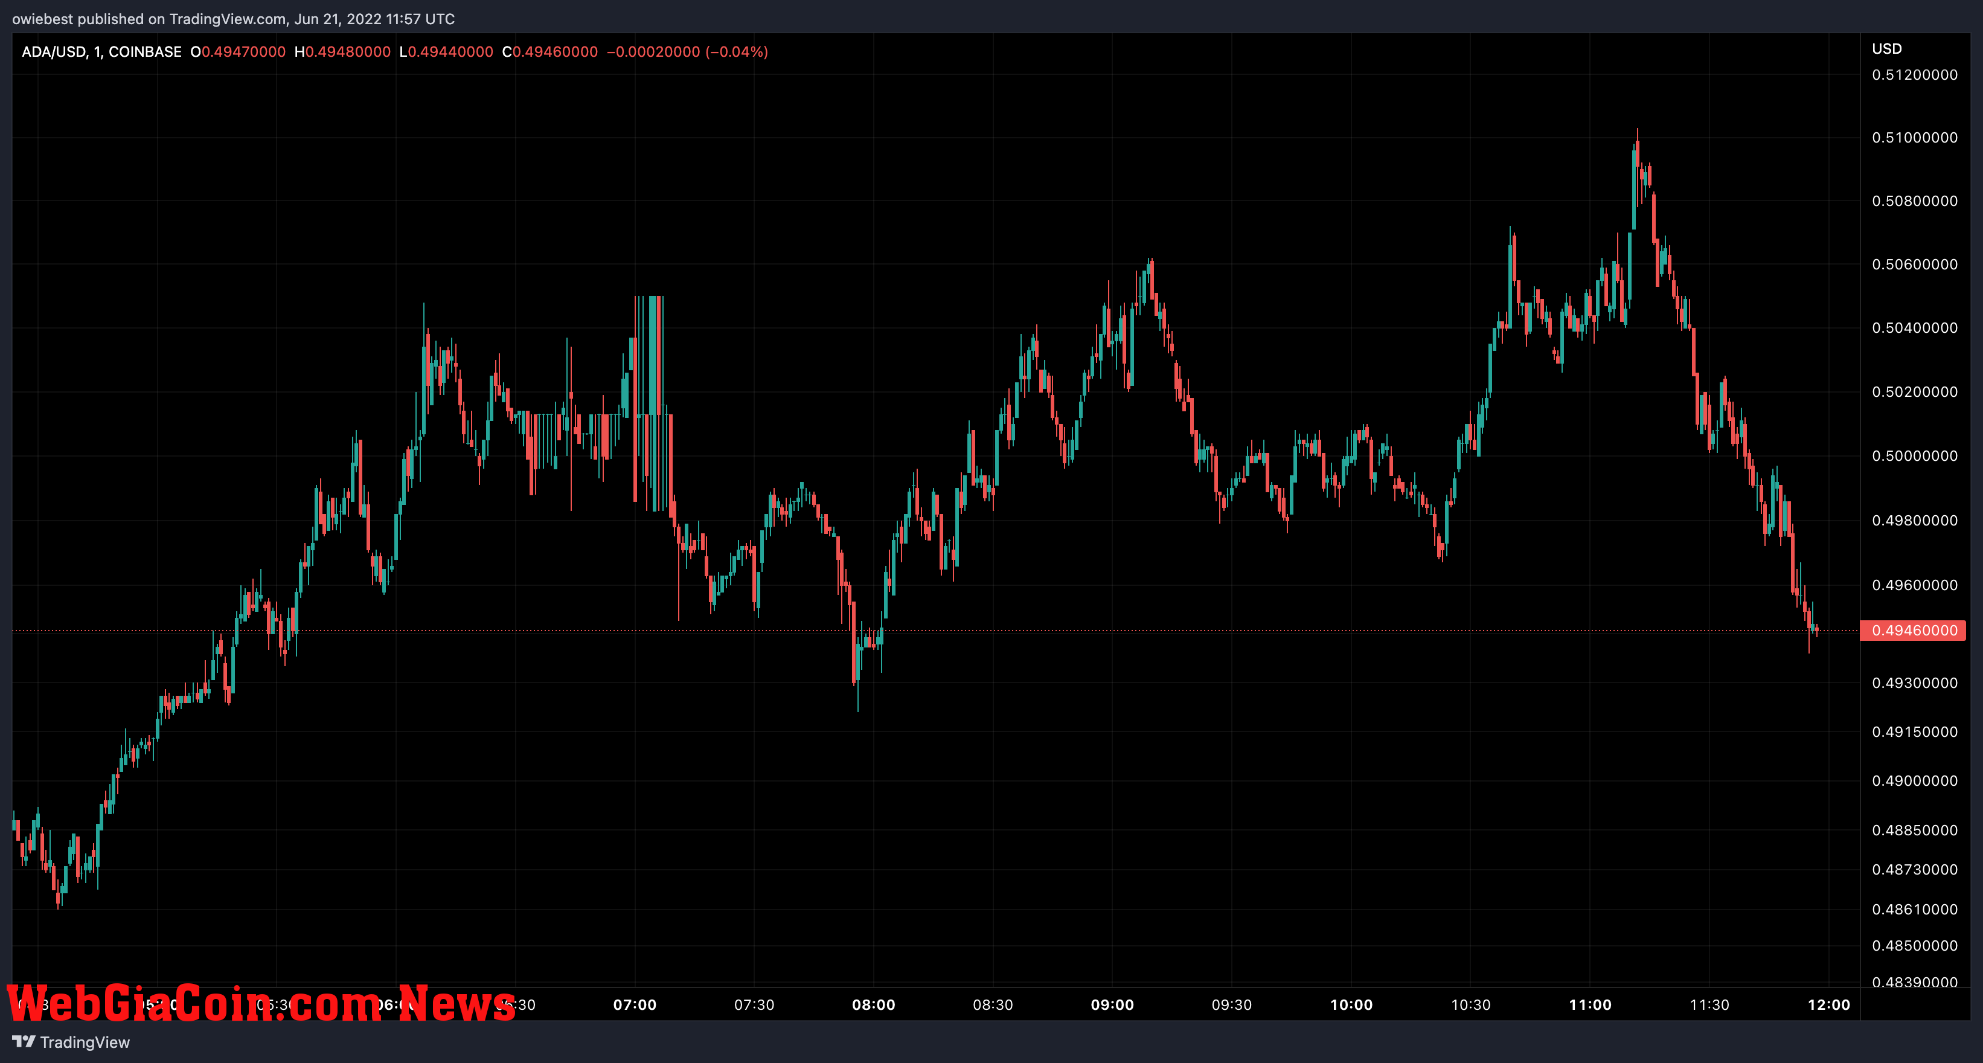
Task: Click the current price tag 0.49460000
Action: click(x=1913, y=631)
